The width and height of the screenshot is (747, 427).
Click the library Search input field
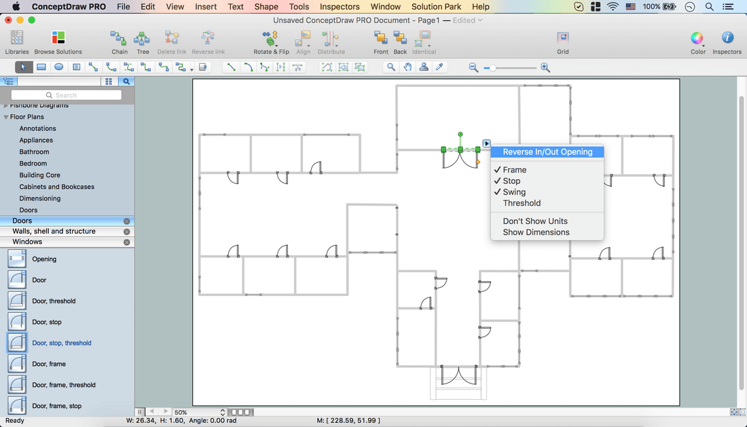67,95
